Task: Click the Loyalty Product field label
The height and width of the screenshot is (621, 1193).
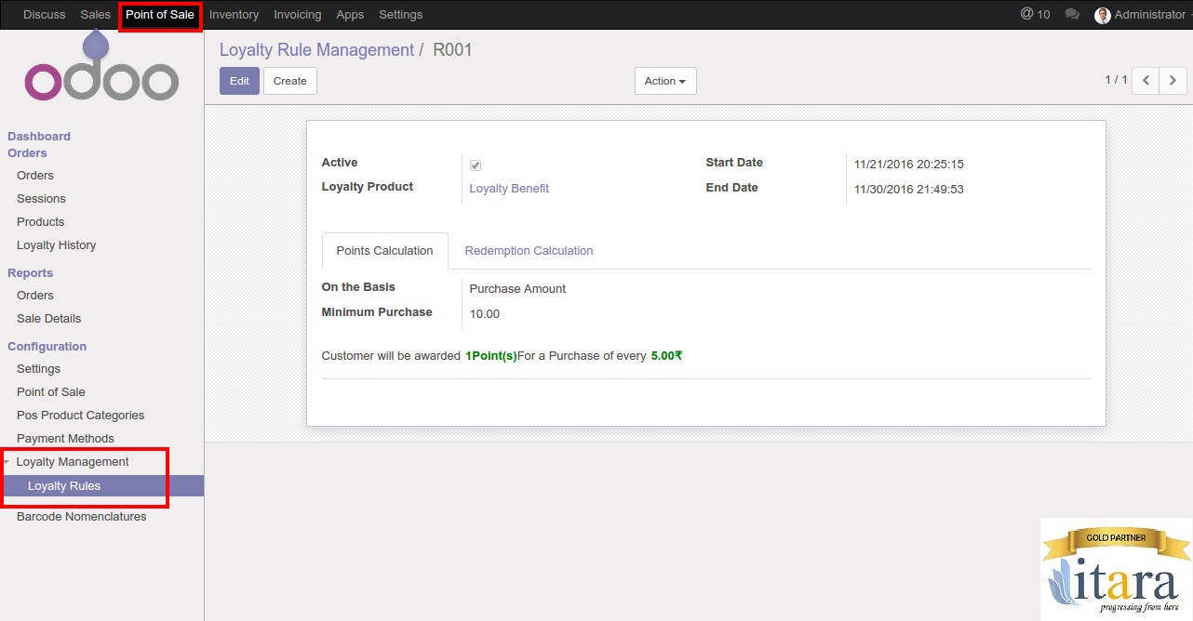Action: click(x=368, y=187)
